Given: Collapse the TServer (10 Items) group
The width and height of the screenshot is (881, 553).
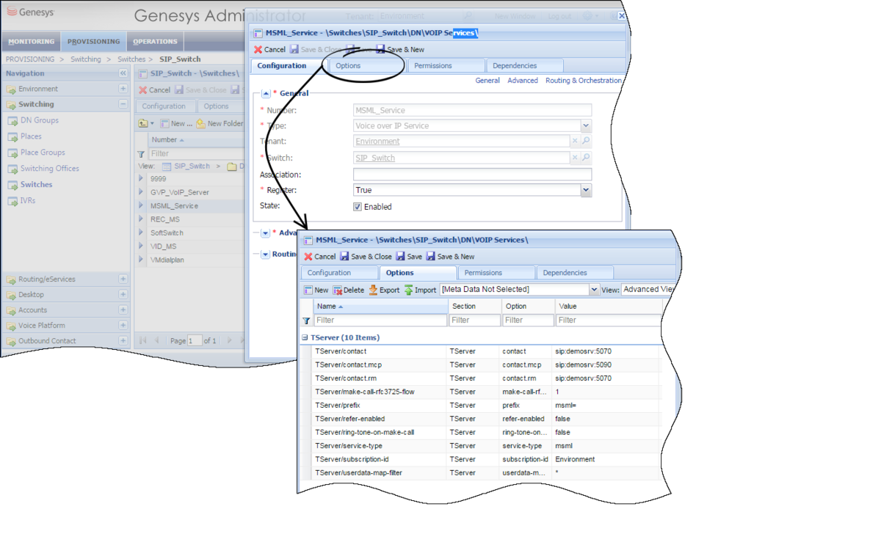Looking at the screenshot, I should tap(305, 338).
